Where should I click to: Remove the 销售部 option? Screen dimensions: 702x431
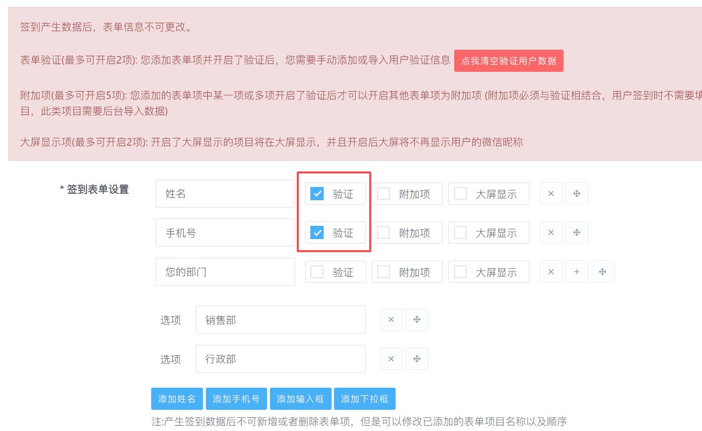391,320
